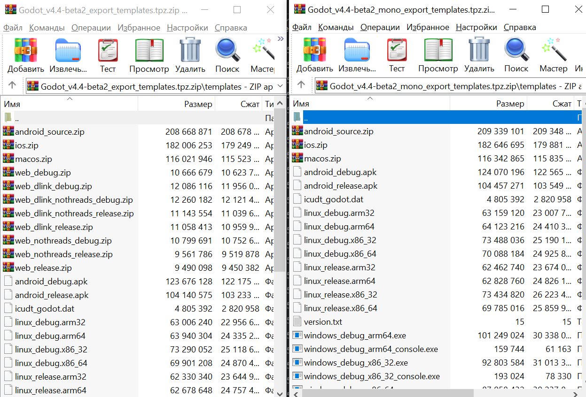The height and width of the screenshot is (397, 586).
Task: Click vertical scrollbar in right file list
Action: (584, 204)
